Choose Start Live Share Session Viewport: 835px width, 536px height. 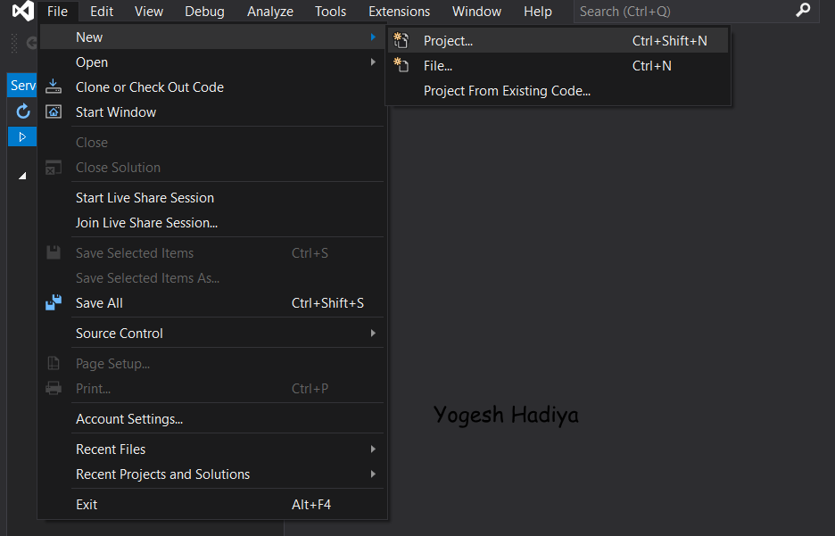tap(145, 198)
